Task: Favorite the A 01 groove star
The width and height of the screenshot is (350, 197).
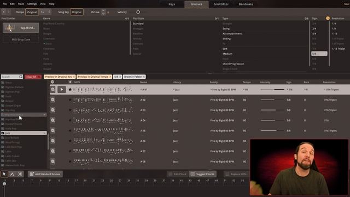Action: point(70,90)
